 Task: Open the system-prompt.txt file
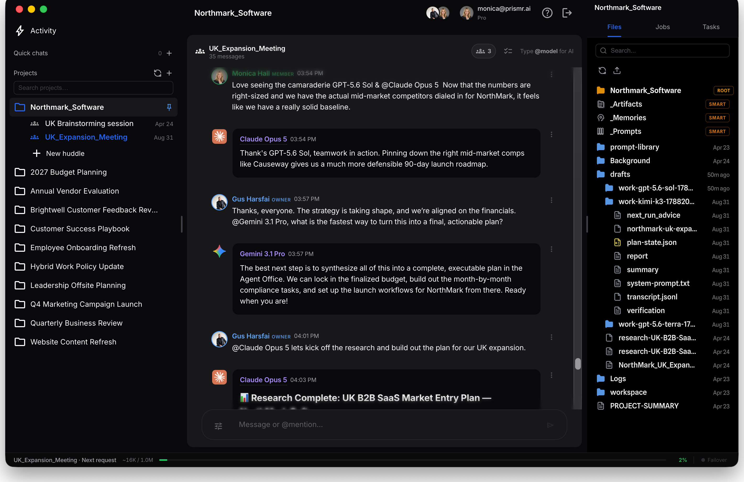point(671,283)
